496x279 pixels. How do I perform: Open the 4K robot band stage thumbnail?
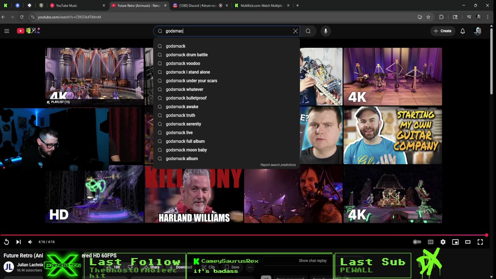click(x=393, y=76)
